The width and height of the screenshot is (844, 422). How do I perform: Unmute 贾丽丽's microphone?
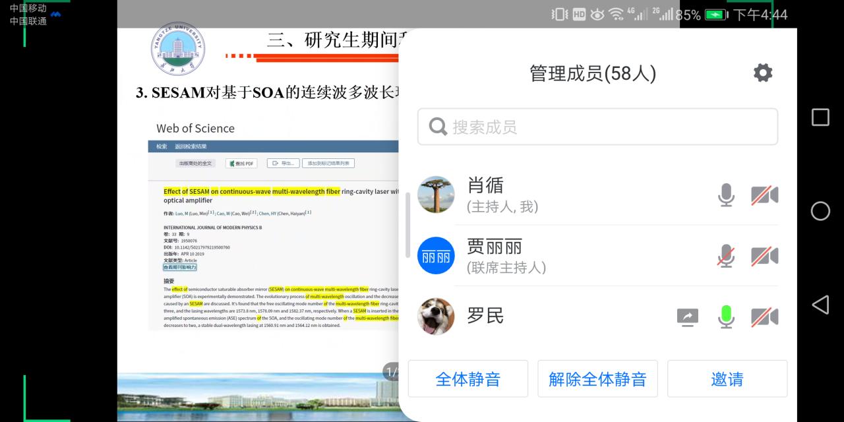(726, 256)
